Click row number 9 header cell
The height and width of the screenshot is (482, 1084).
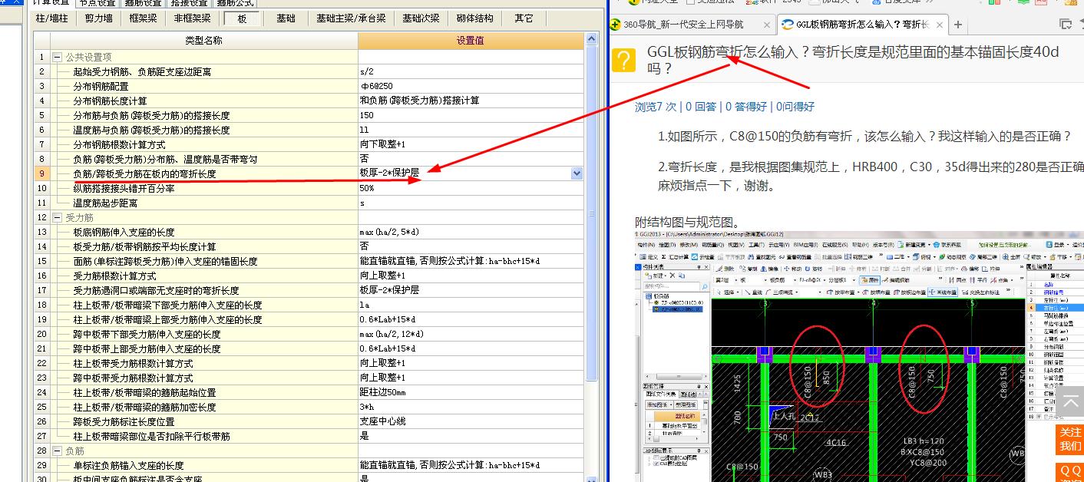[x=41, y=173]
